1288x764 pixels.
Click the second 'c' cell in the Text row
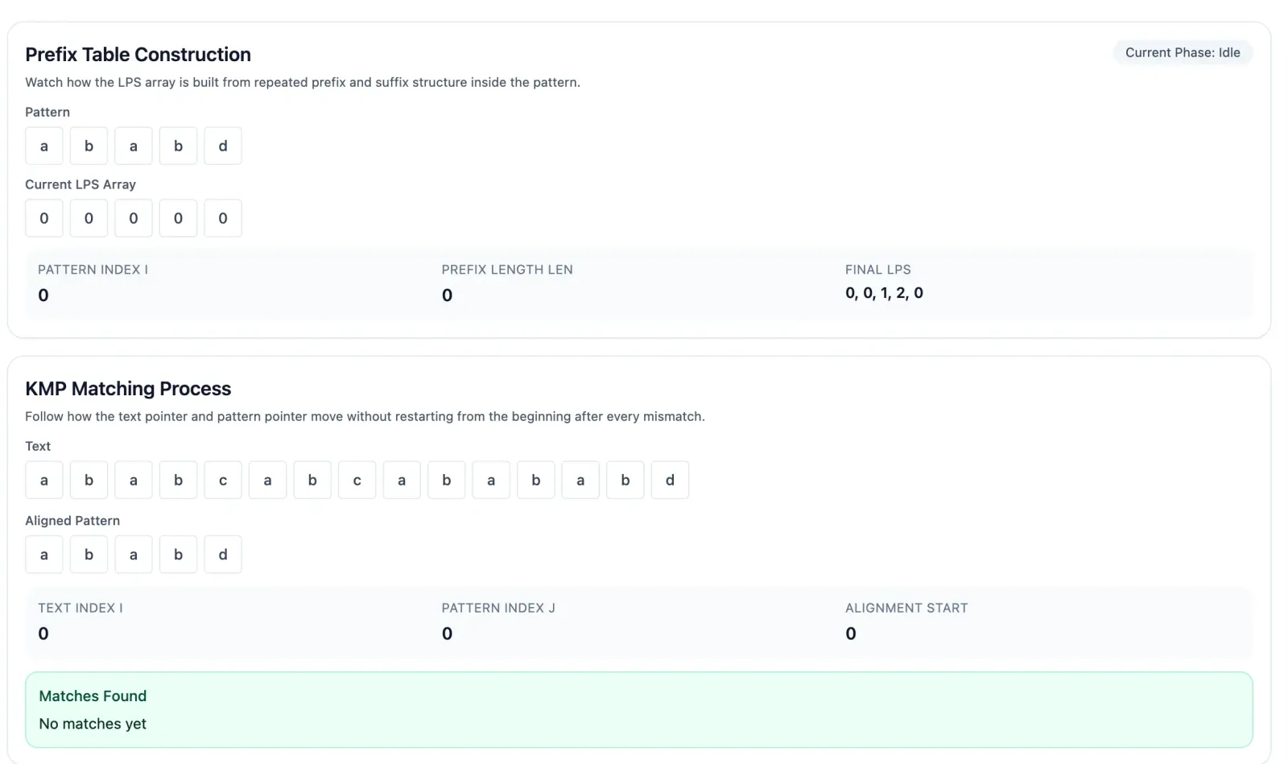[x=357, y=480]
